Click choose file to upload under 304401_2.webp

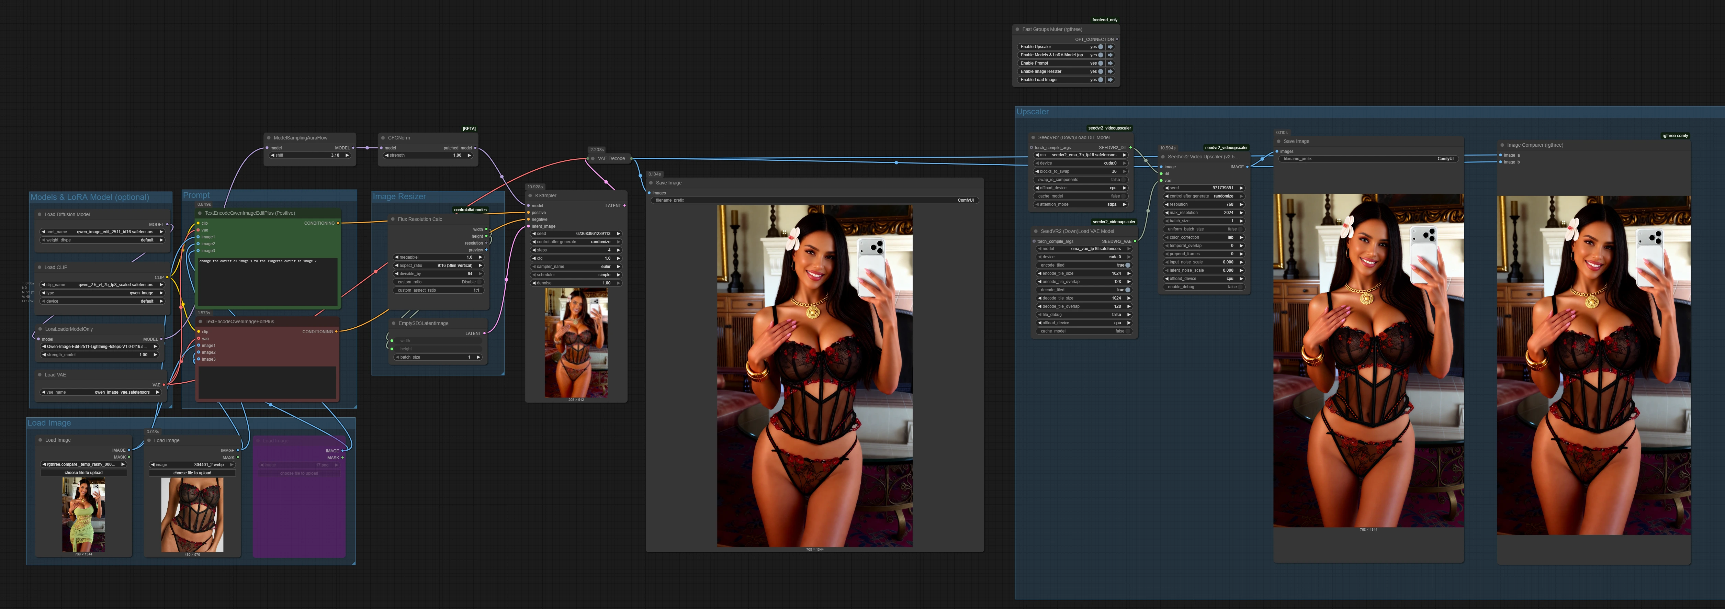[192, 473]
